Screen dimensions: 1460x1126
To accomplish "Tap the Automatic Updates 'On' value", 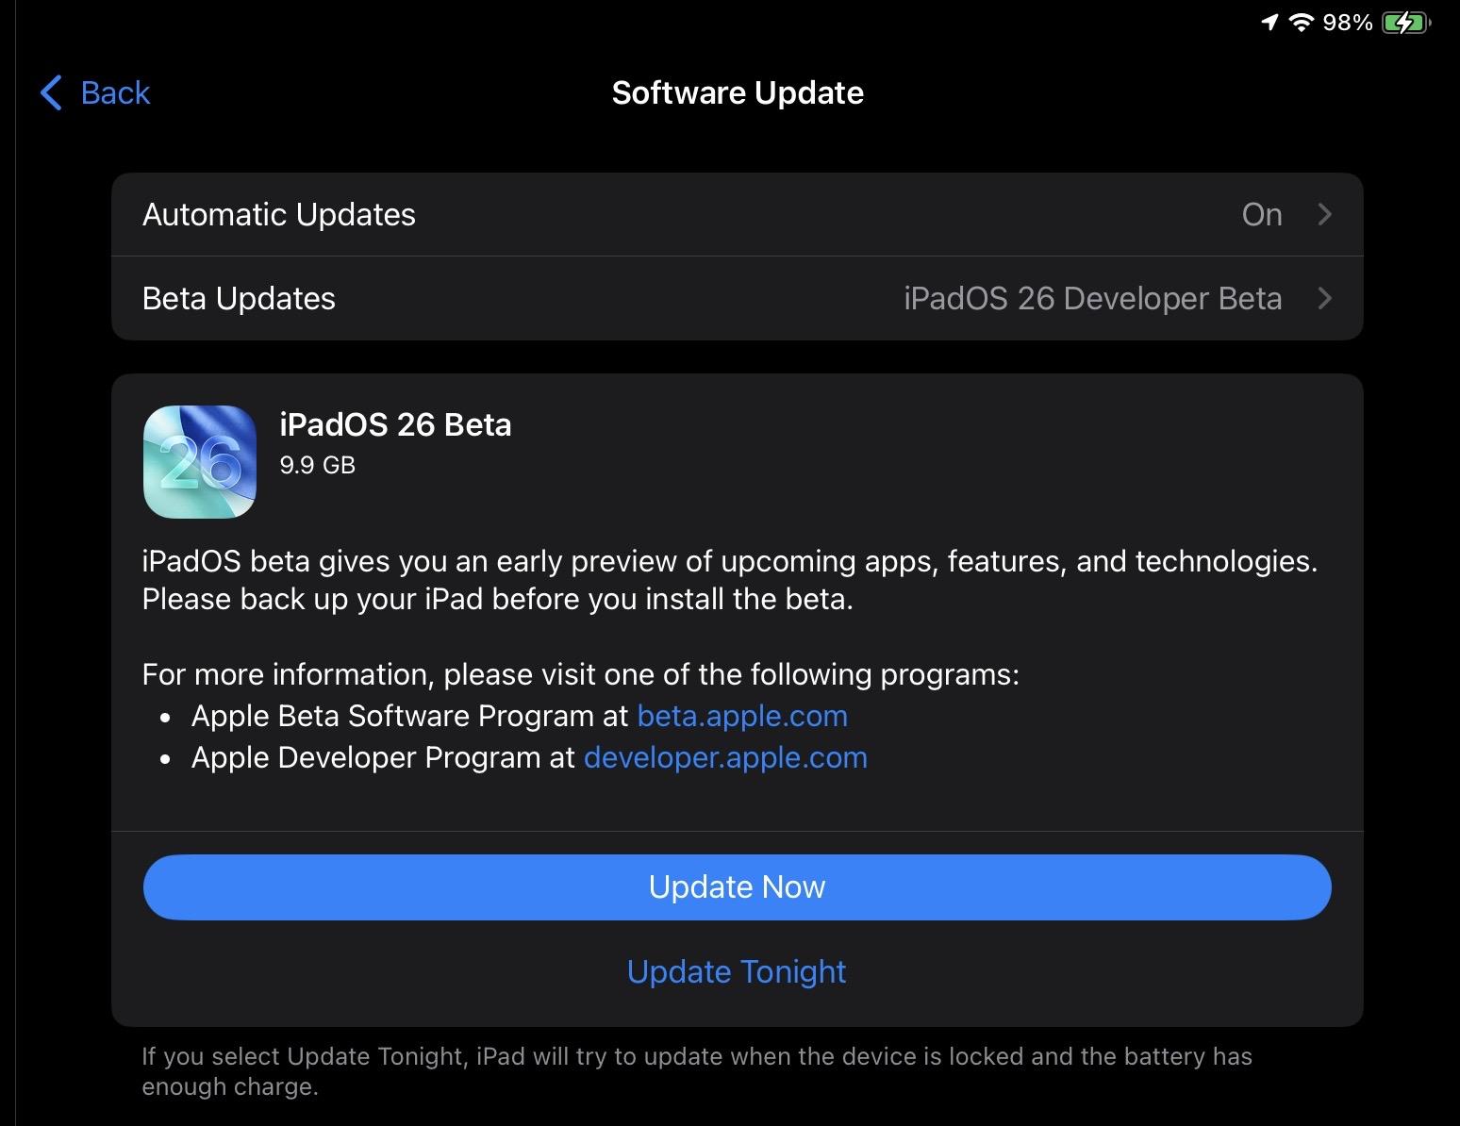I will point(1262,214).
